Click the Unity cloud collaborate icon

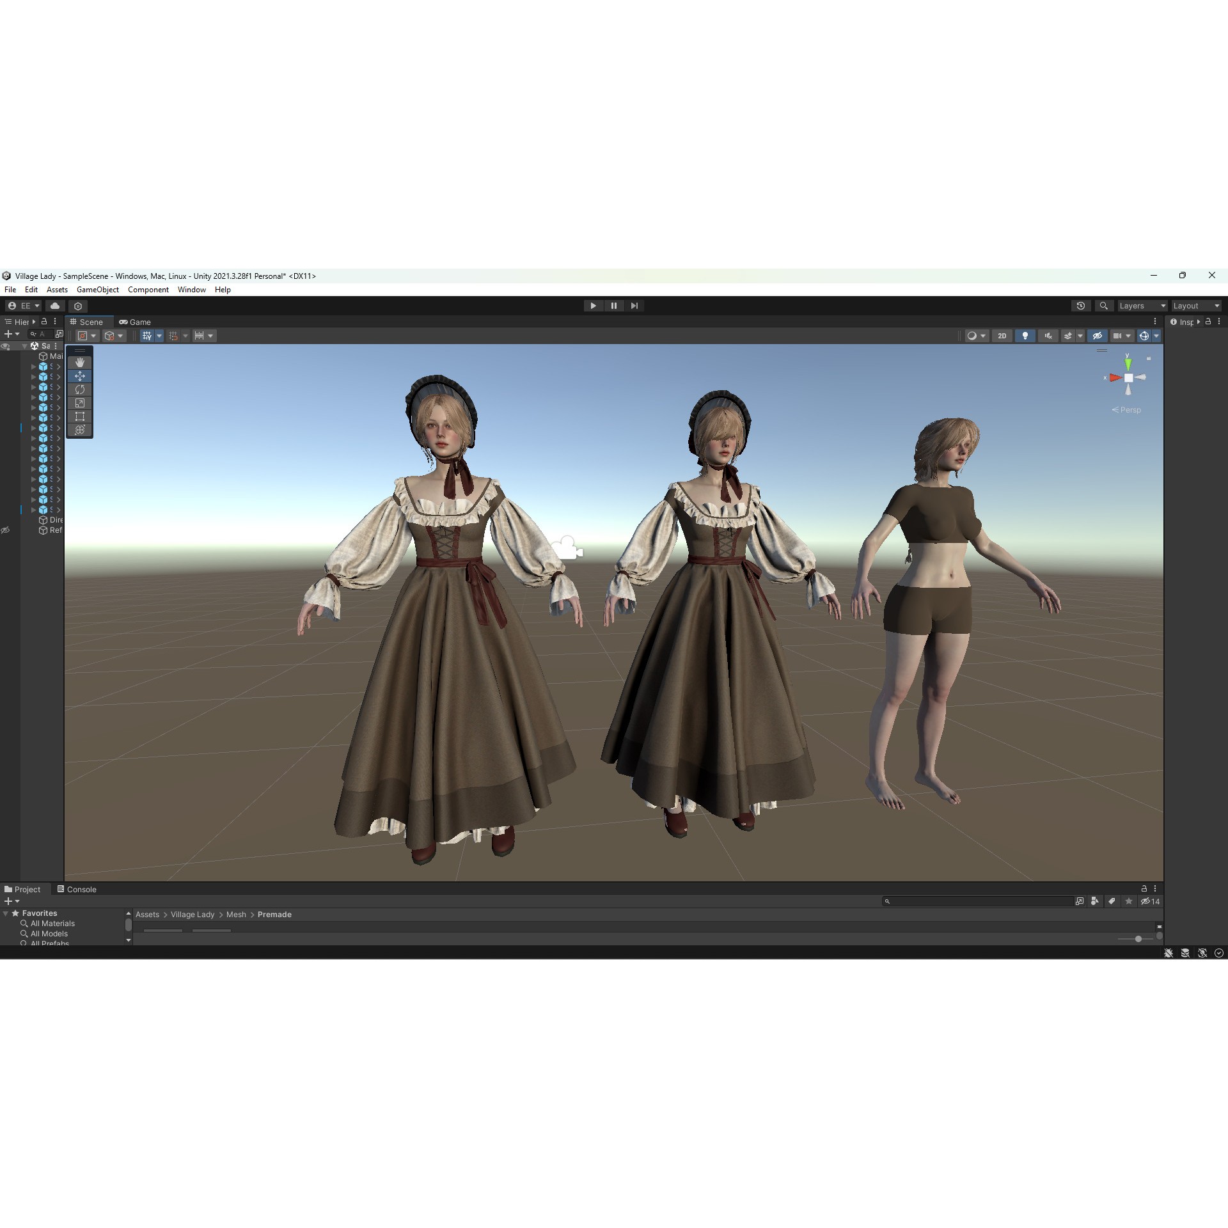pos(55,306)
